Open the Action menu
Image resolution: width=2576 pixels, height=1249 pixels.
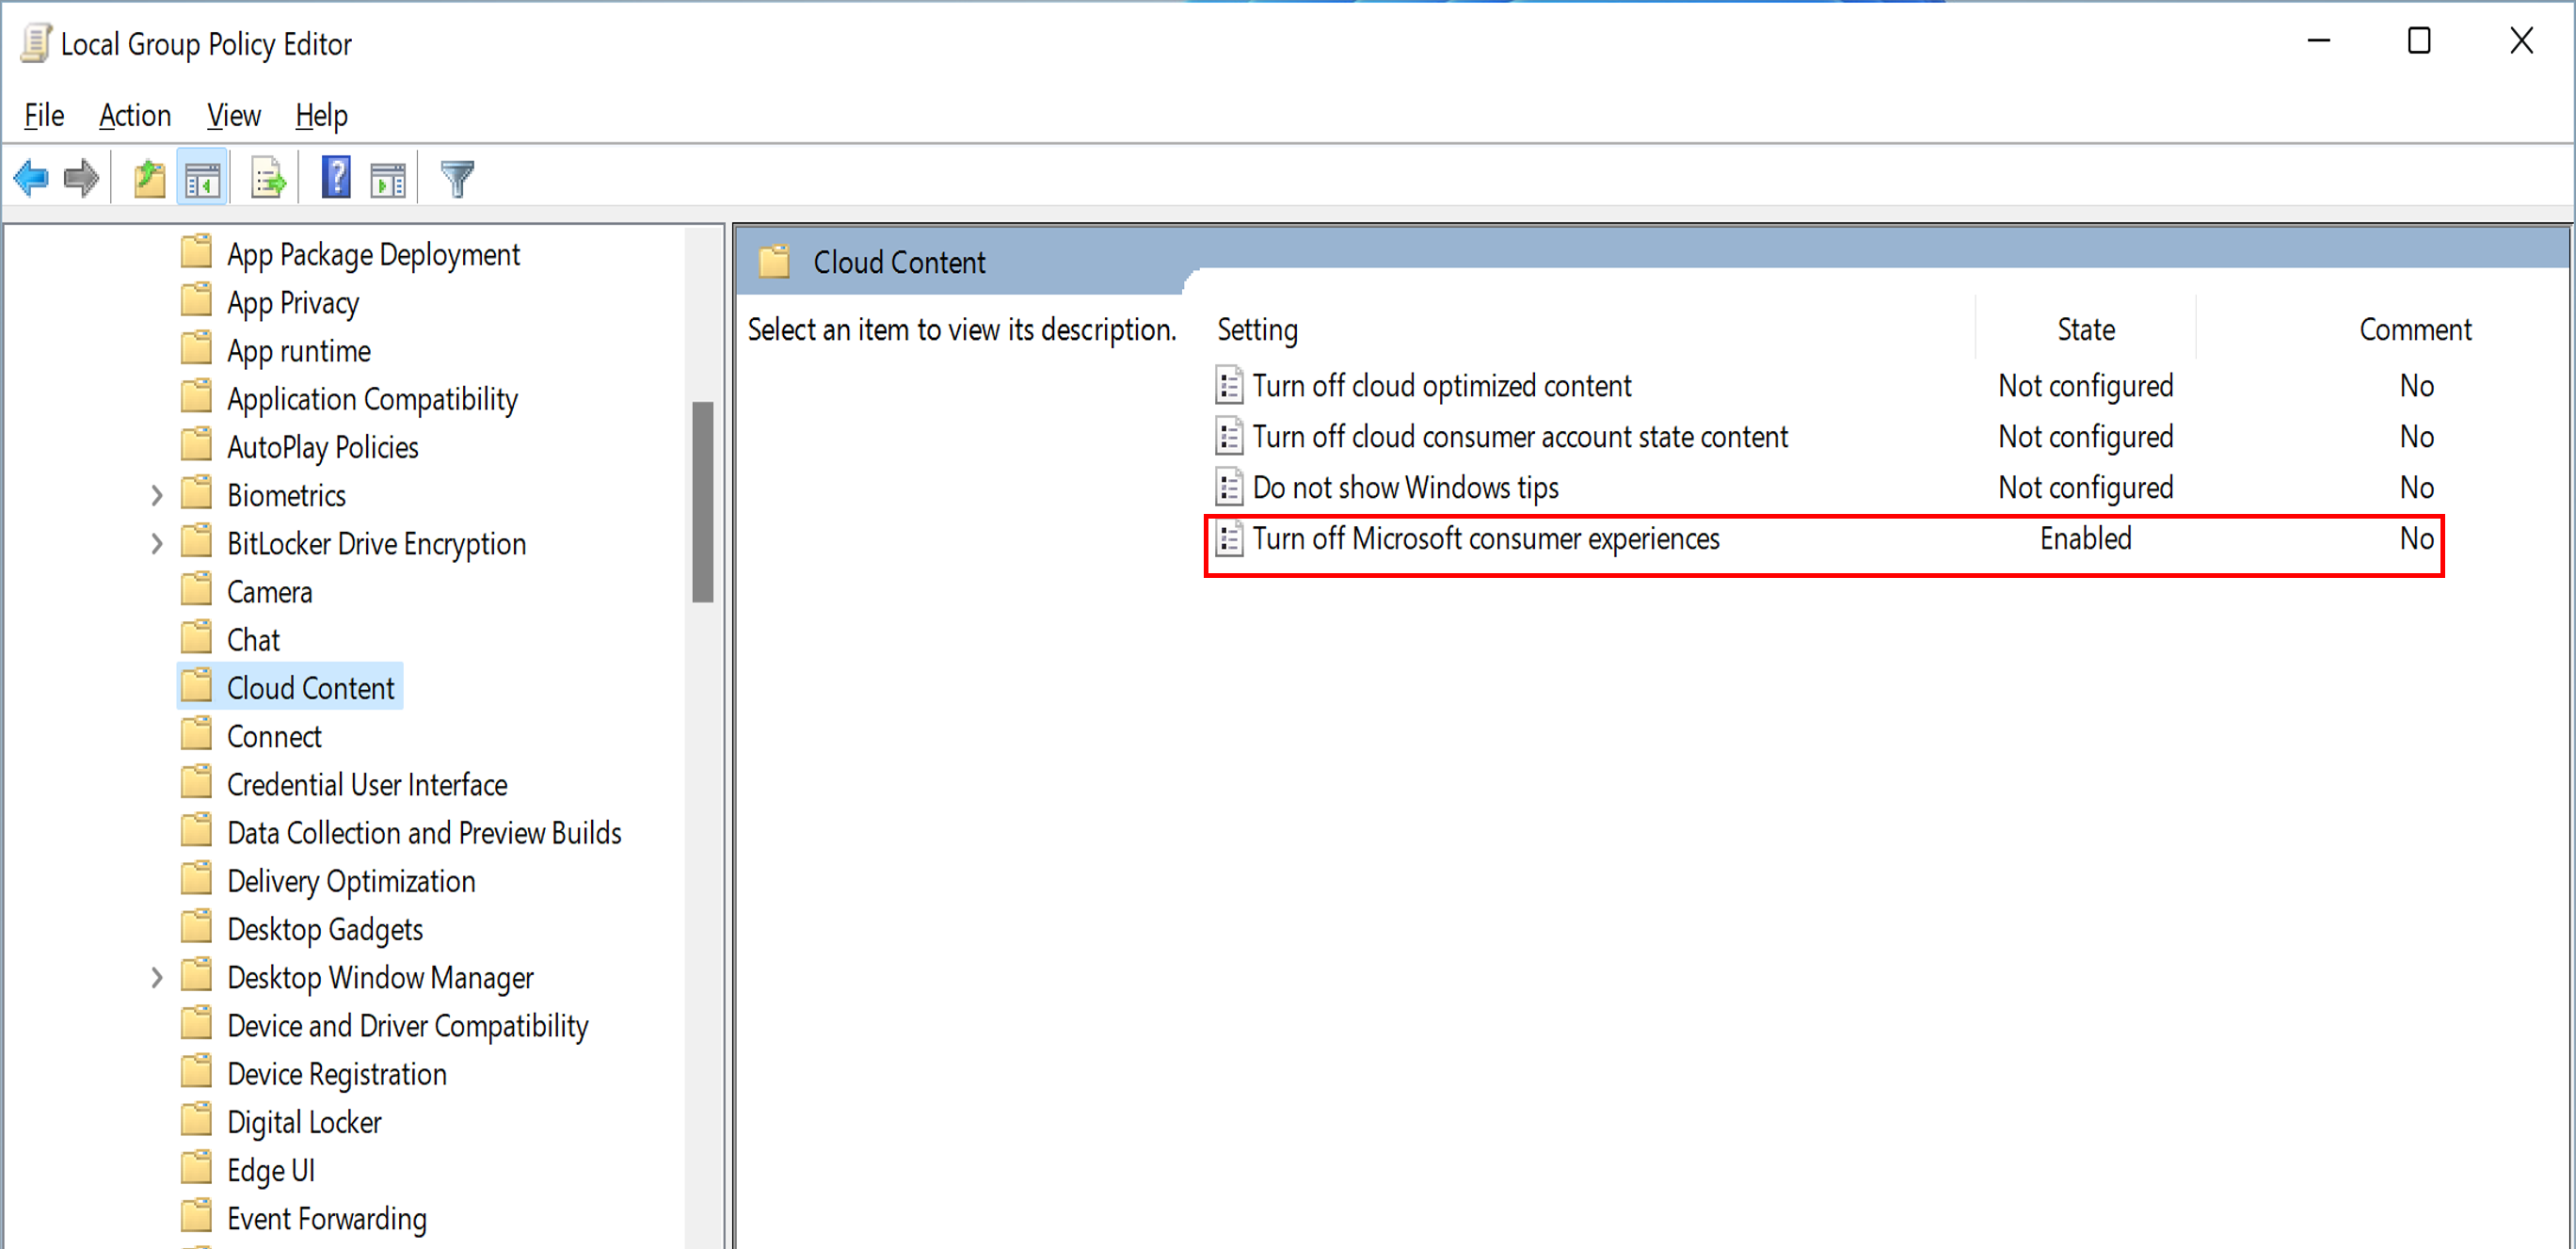[135, 116]
